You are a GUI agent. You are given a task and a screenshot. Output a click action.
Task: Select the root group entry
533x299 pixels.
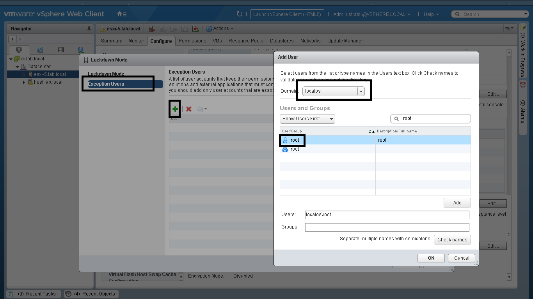pyautogui.click(x=295, y=149)
